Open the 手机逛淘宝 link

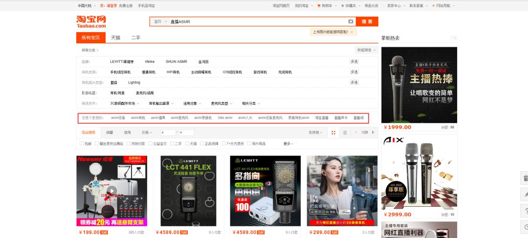(147, 6)
